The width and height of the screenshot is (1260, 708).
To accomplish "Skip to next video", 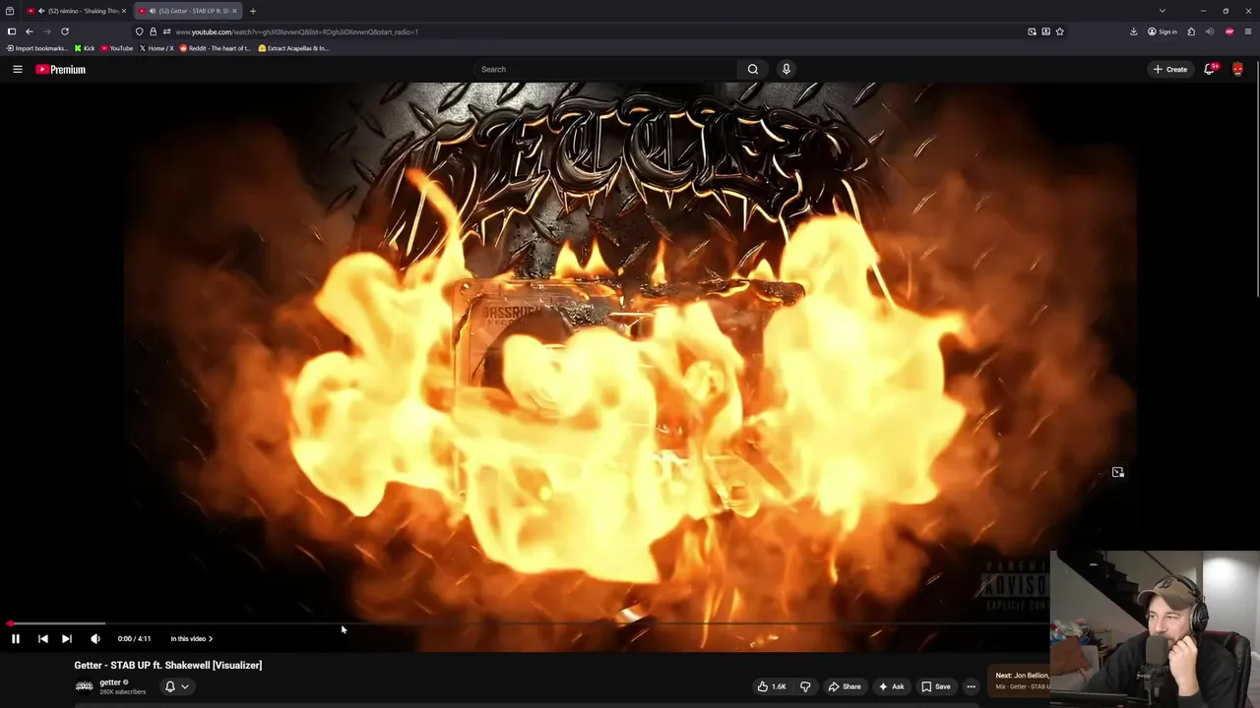I will (x=67, y=639).
